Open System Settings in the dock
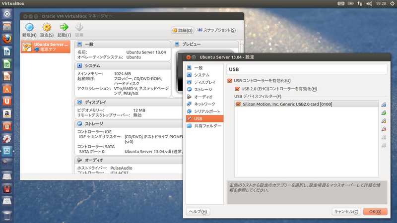 click(x=7, y=139)
